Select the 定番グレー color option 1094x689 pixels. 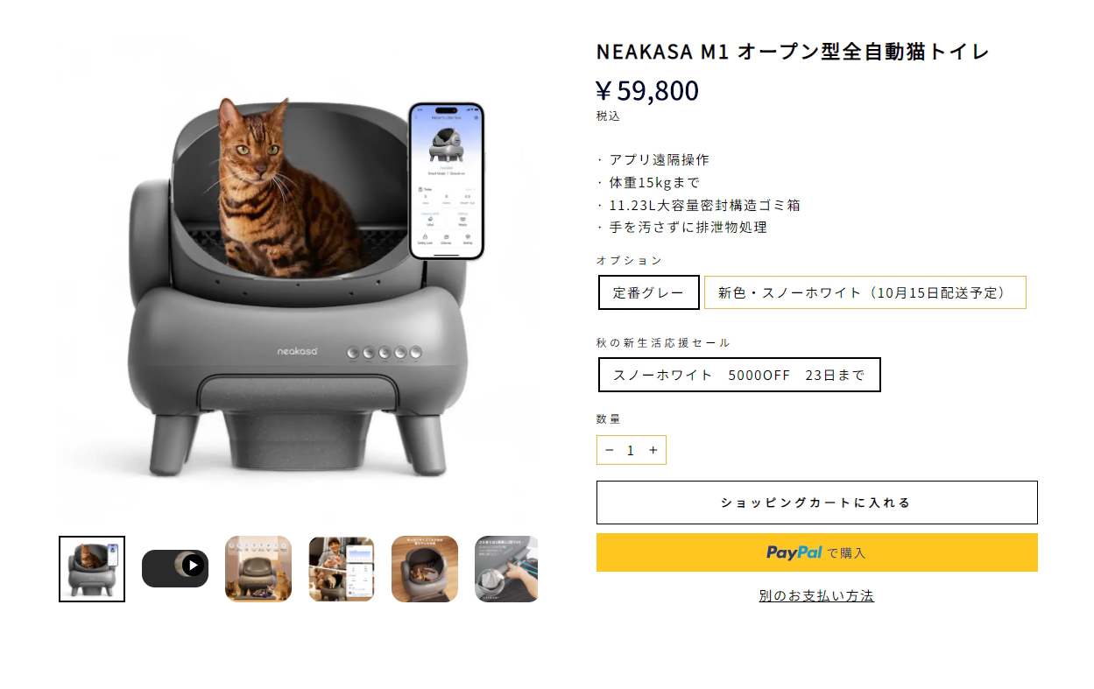pyautogui.click(x=648, y=292)
